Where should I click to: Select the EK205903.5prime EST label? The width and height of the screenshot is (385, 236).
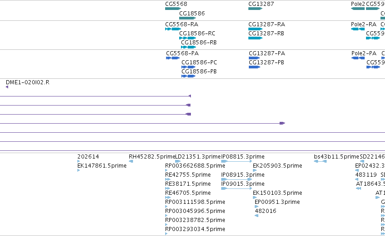tap(277, 166)
